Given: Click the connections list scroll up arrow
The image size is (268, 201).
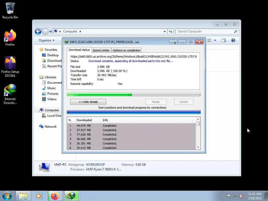Looking at the screenshot, I should [x=198, y=119].
